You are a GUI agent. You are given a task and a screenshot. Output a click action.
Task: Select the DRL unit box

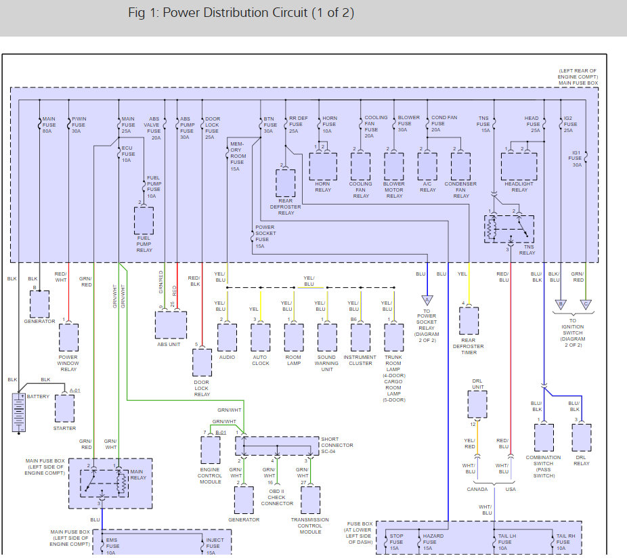pyautogui.click(x=477, y=404)
